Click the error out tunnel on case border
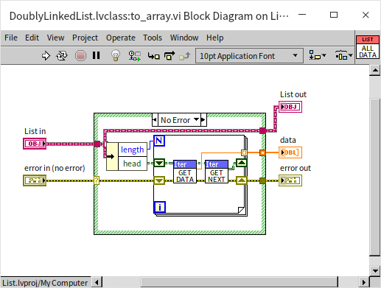 [262, 180]
